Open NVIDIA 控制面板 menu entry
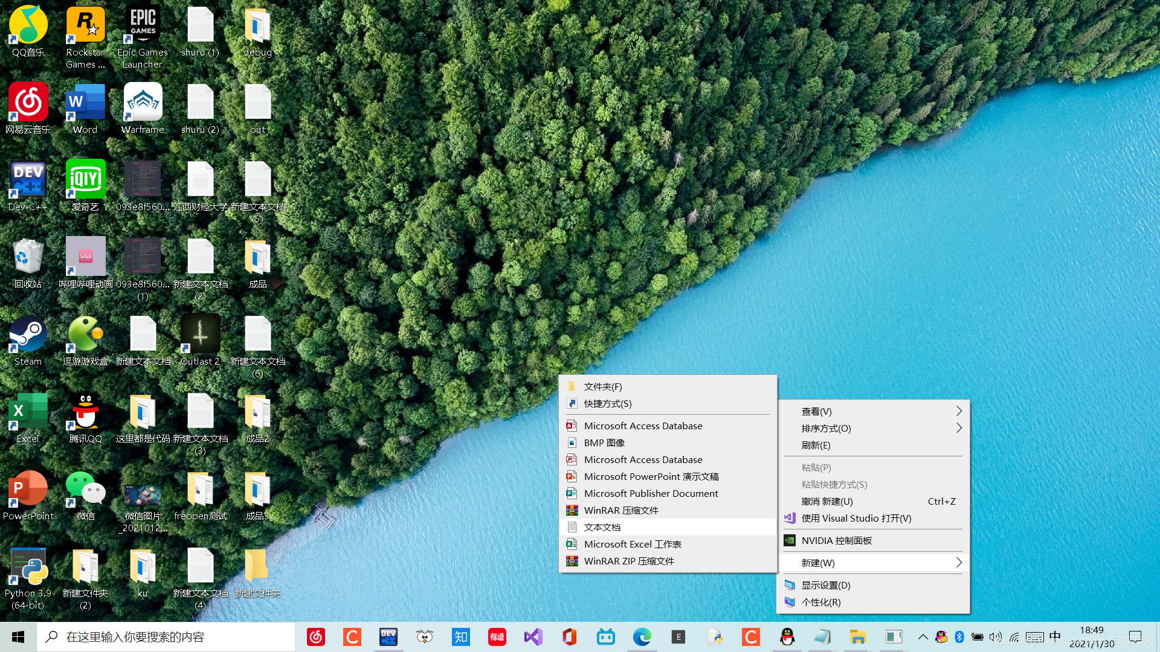This screenshot has height=652, width=1160. [836, 540]
